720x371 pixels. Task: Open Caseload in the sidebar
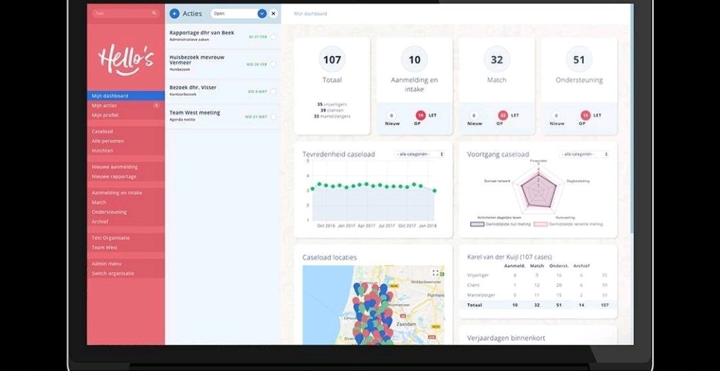pyautogui.click(x=103, y=131)
